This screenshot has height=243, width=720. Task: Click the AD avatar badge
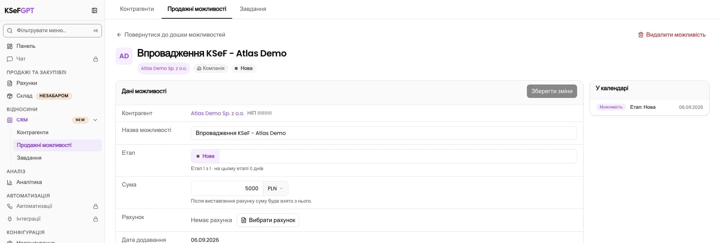(124, 56)
